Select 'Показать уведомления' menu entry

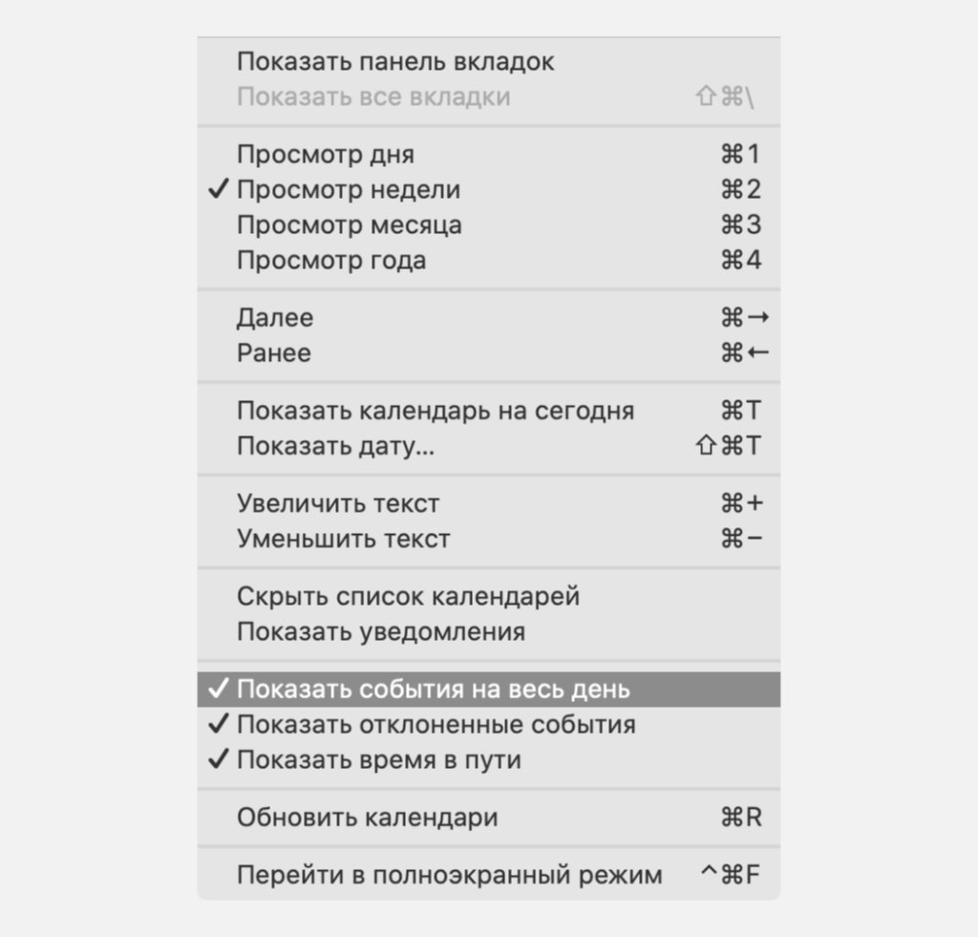[380, 631]
